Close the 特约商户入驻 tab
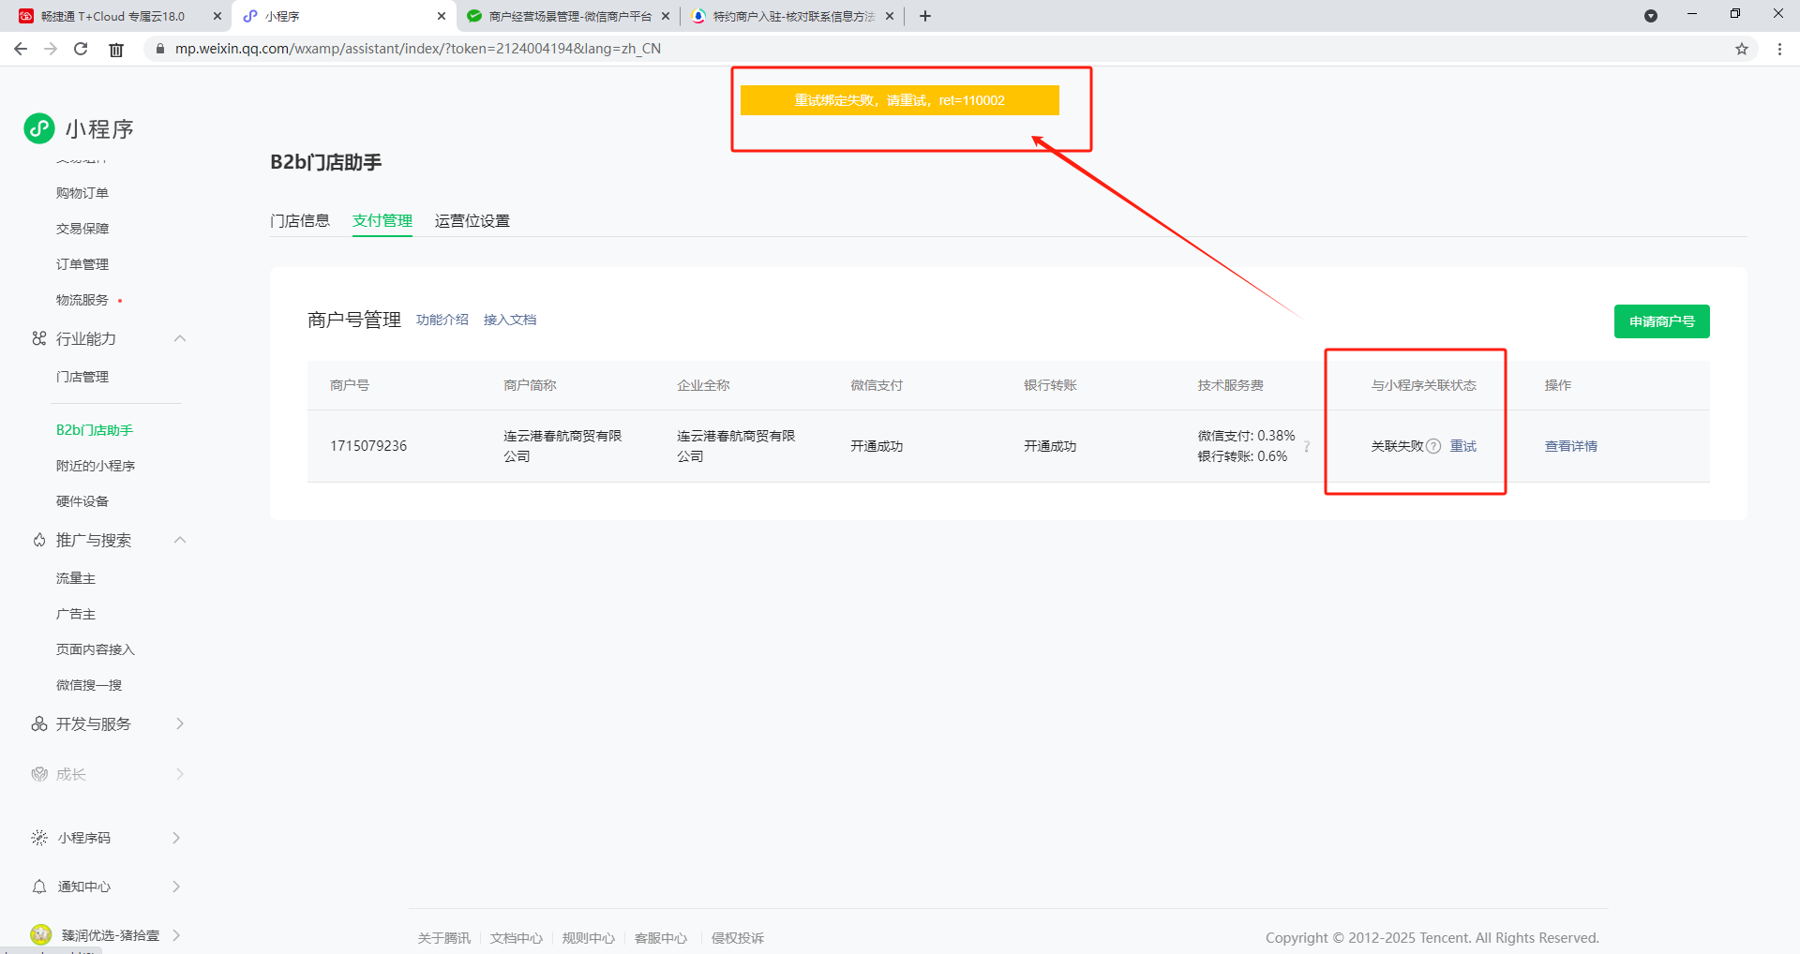Viewport: 1800px width, 954px height. [x=890, y=16]
